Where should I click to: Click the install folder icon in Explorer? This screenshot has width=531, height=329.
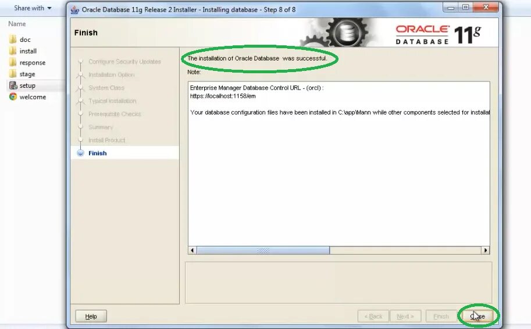[13, 51]
